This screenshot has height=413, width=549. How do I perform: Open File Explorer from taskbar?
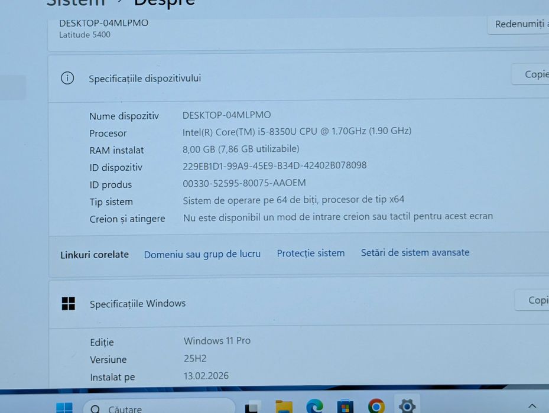(x=284, y=407)
